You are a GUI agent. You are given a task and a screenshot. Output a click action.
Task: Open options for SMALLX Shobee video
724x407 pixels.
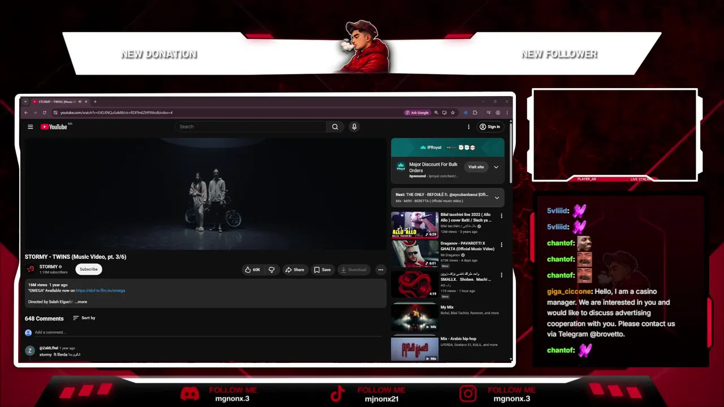[501, 275]
